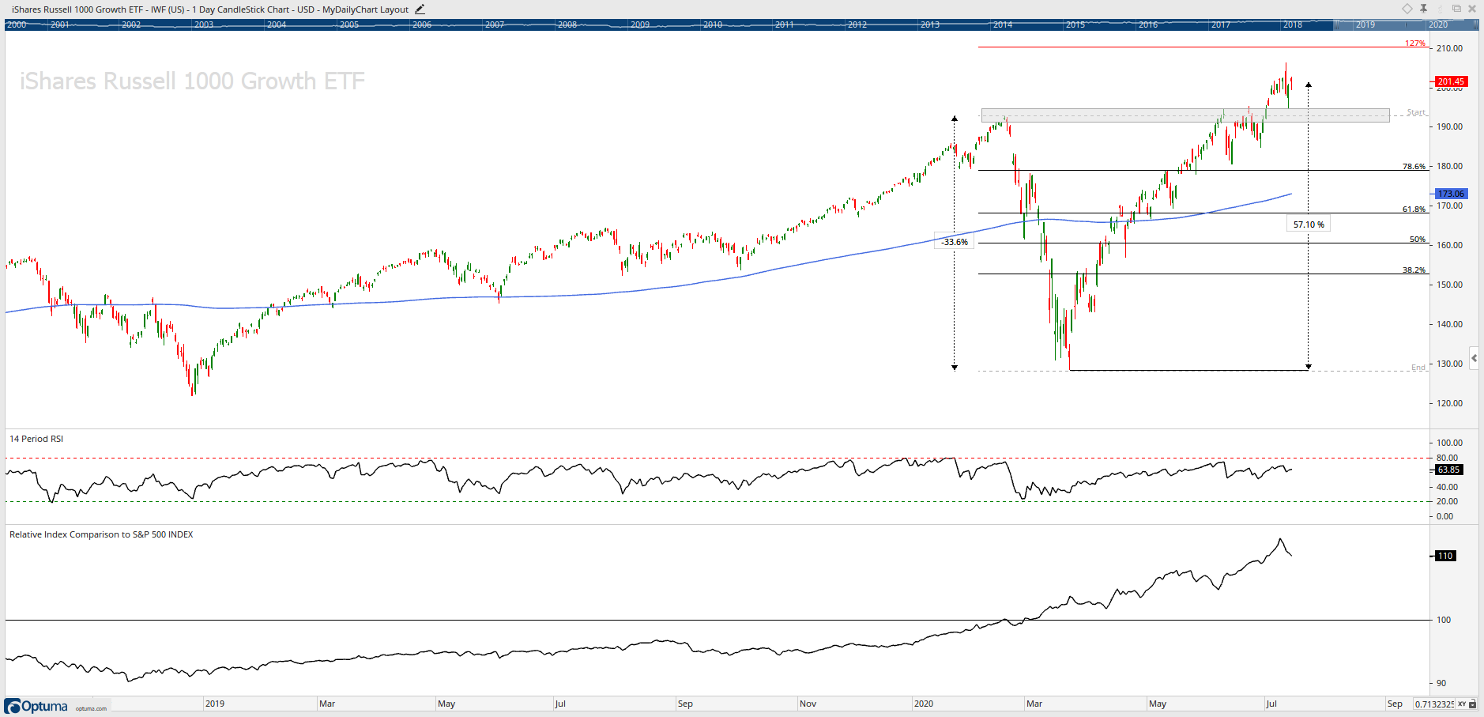Select the 61.8% Fibonacci level label
Image resolution: width=1484 pixels, height=717 pixels.
coord(1414,209)
